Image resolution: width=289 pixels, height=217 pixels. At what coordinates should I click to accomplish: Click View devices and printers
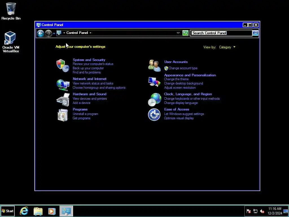(90, 99)
